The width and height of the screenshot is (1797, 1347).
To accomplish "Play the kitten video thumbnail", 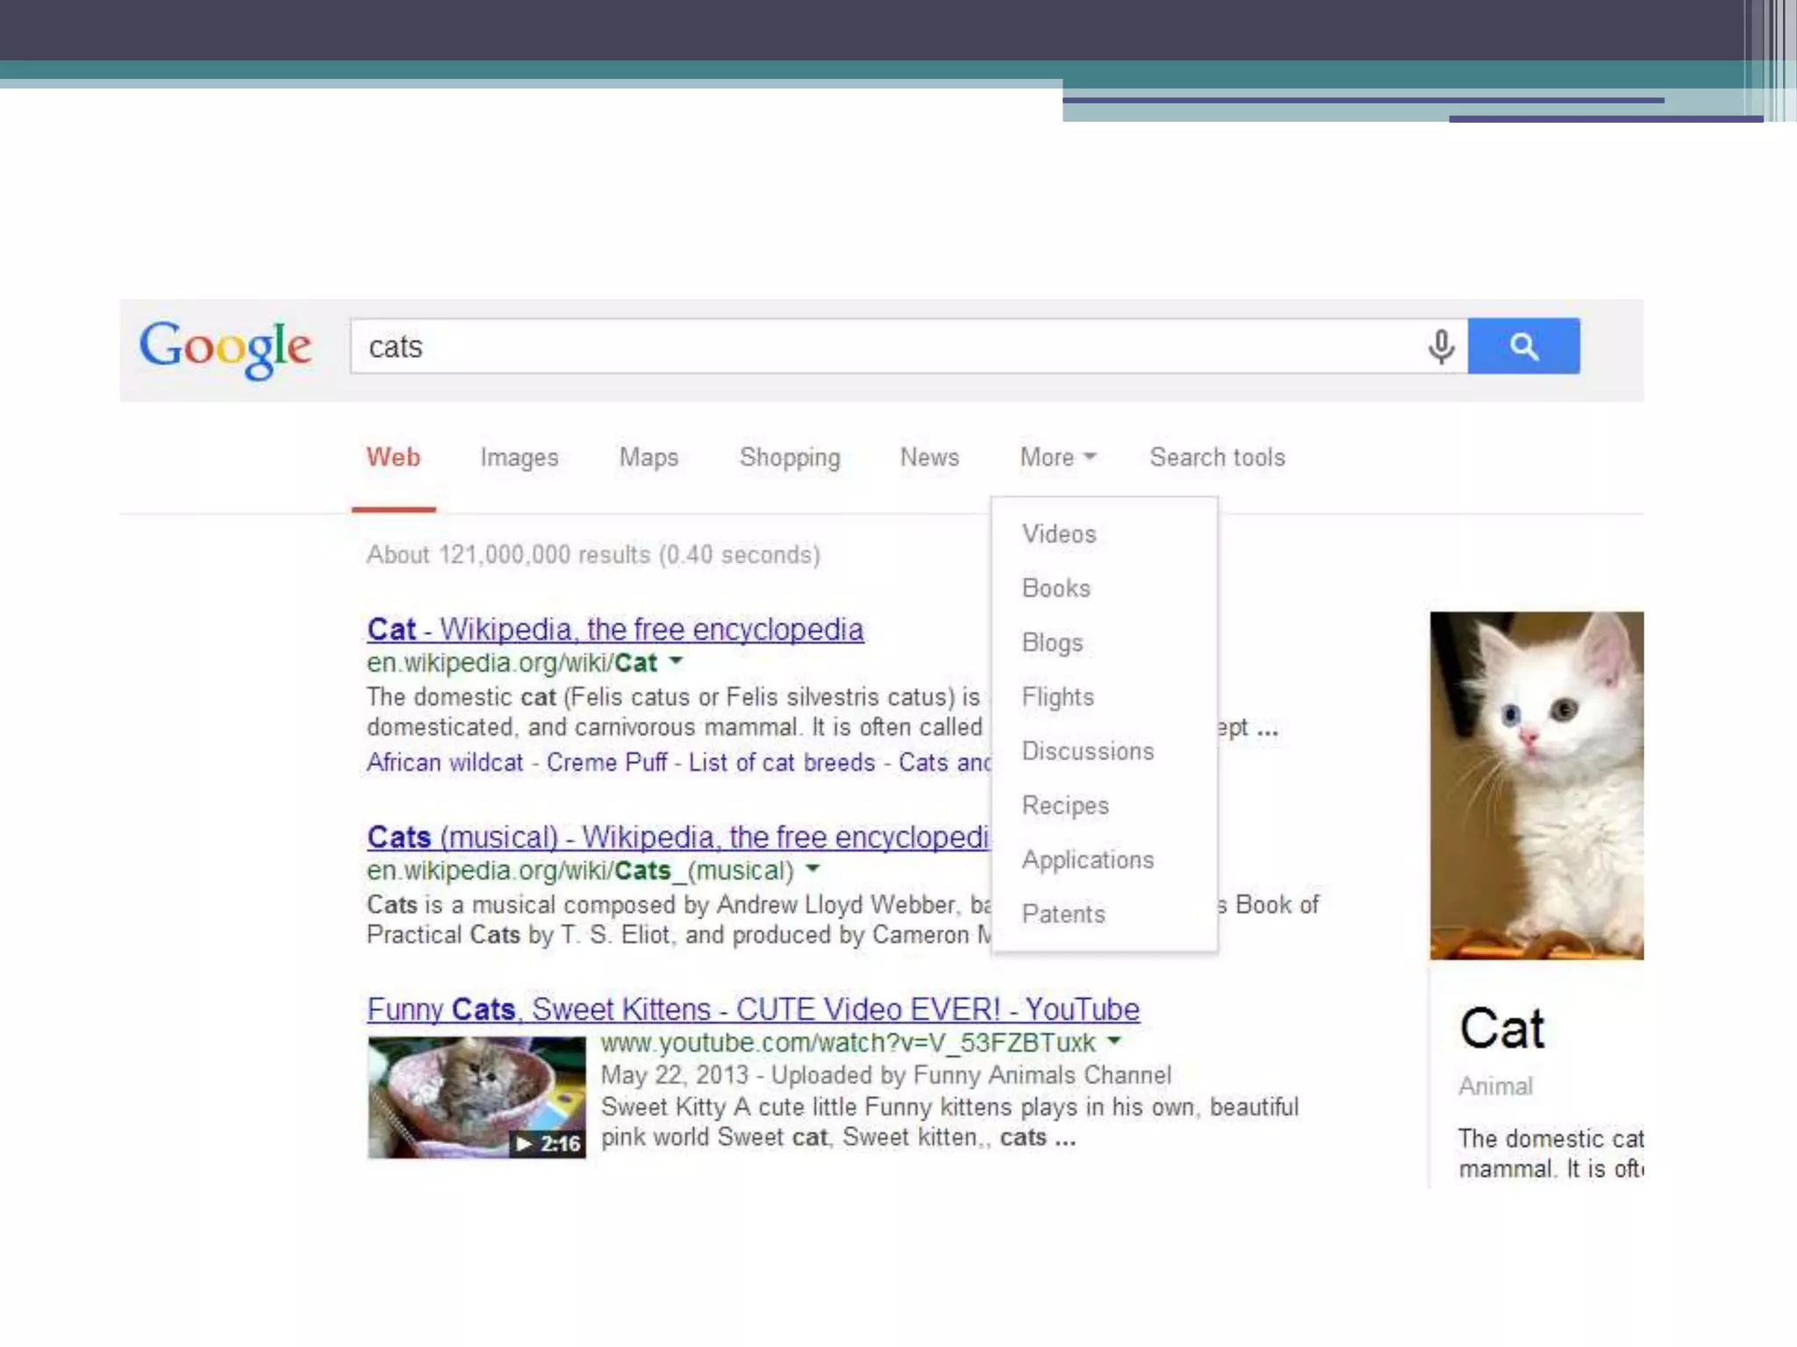I will pyautogui.click(x=476, y=1097).
